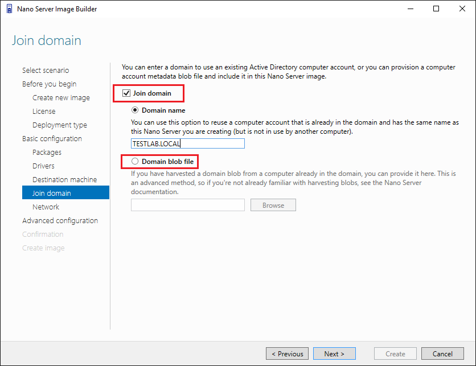This screenshot has width=476, height=366.
Task: Click the greyed Confirmation step
Action: click(x=43, y=234)
